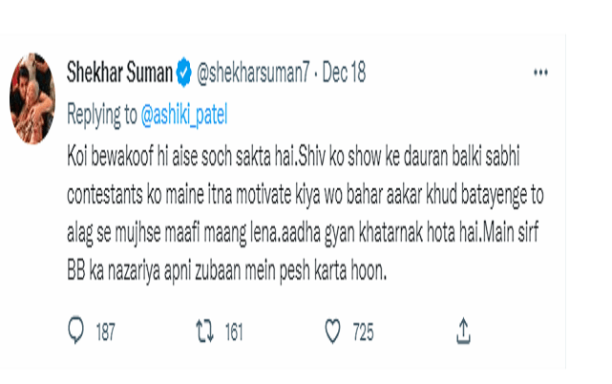Click the Shekhar Suman display name

tap(119, 73)
